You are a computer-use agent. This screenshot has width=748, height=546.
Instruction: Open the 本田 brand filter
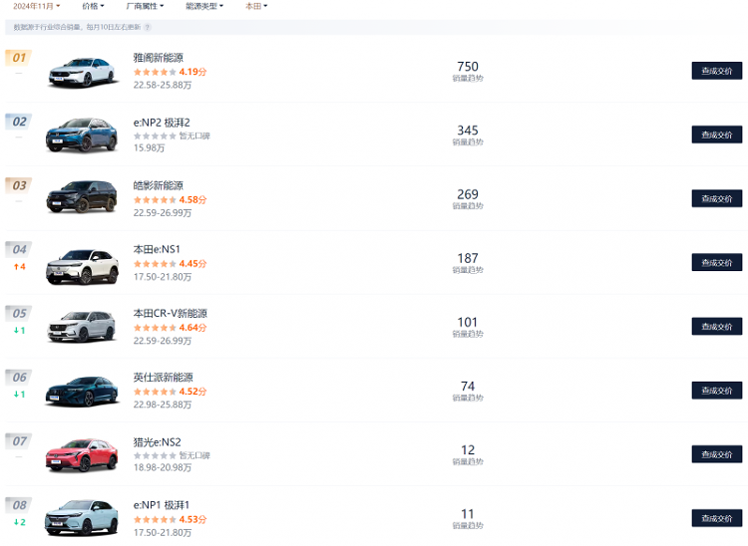click(256, 6)
